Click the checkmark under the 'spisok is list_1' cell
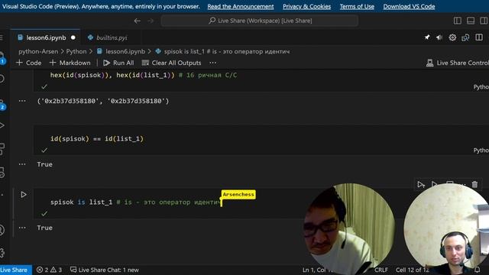Viewport: 489px width, 275px height. 44,214
